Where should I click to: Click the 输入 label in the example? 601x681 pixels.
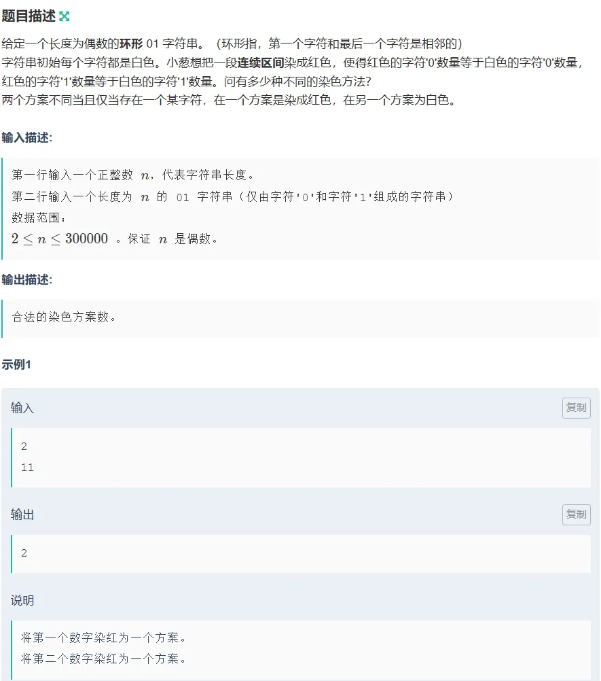22,408
